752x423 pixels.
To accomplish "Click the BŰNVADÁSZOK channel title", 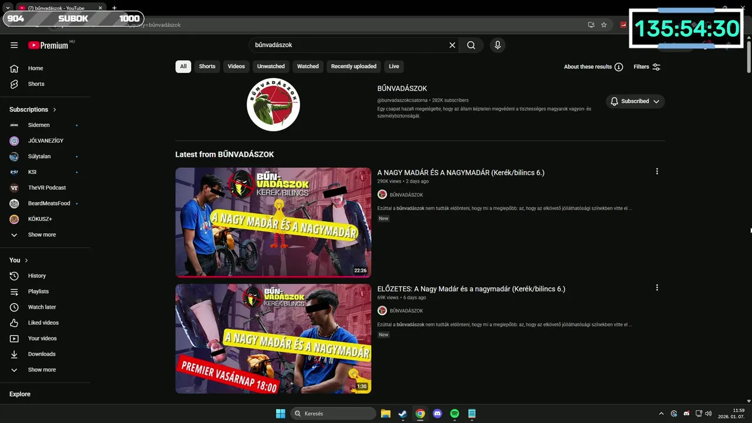I will pyautogui.click(x=402, y=89).
